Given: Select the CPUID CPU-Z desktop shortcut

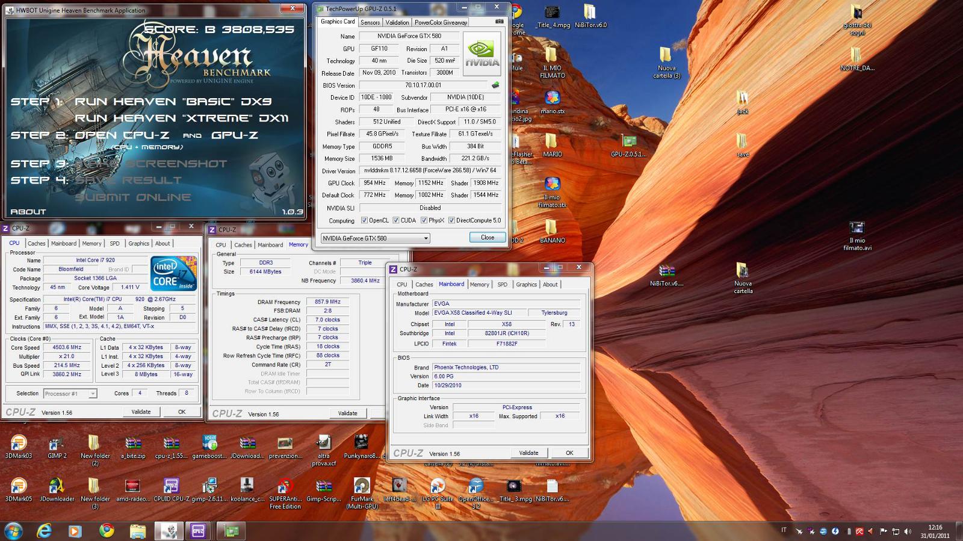Looking at the screenshot, I should (x=171, y=490).
